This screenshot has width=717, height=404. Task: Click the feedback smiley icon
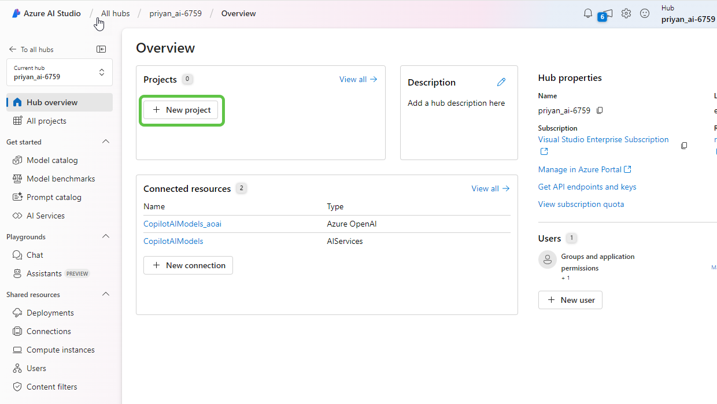pyautogui.click(x=645, y=13)
